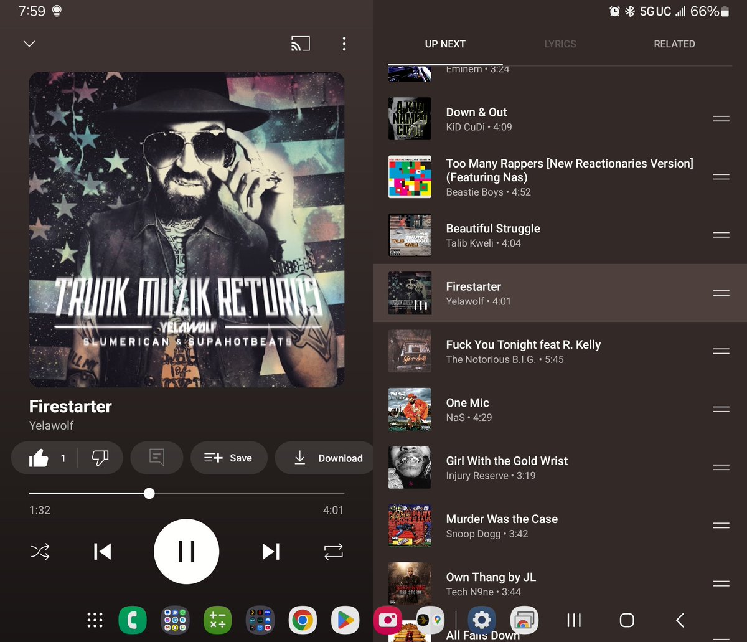Screen dimensions: 747x642
Task: Show recent apps with navigation button
Action: pyautogui.click(x=574, y=620)
